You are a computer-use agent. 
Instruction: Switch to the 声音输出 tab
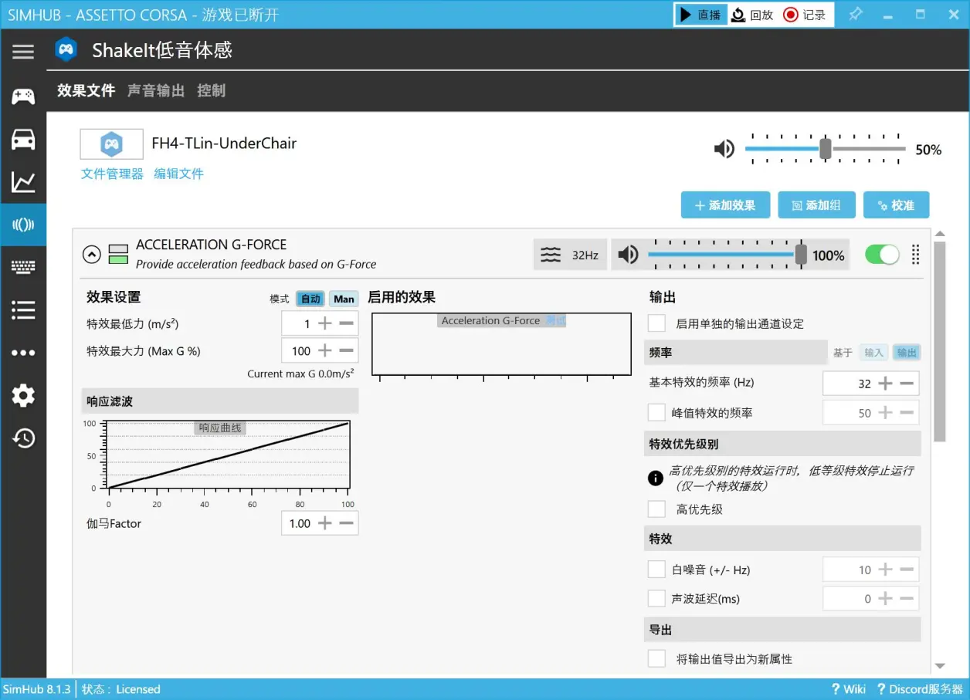(x=156, y=90)
